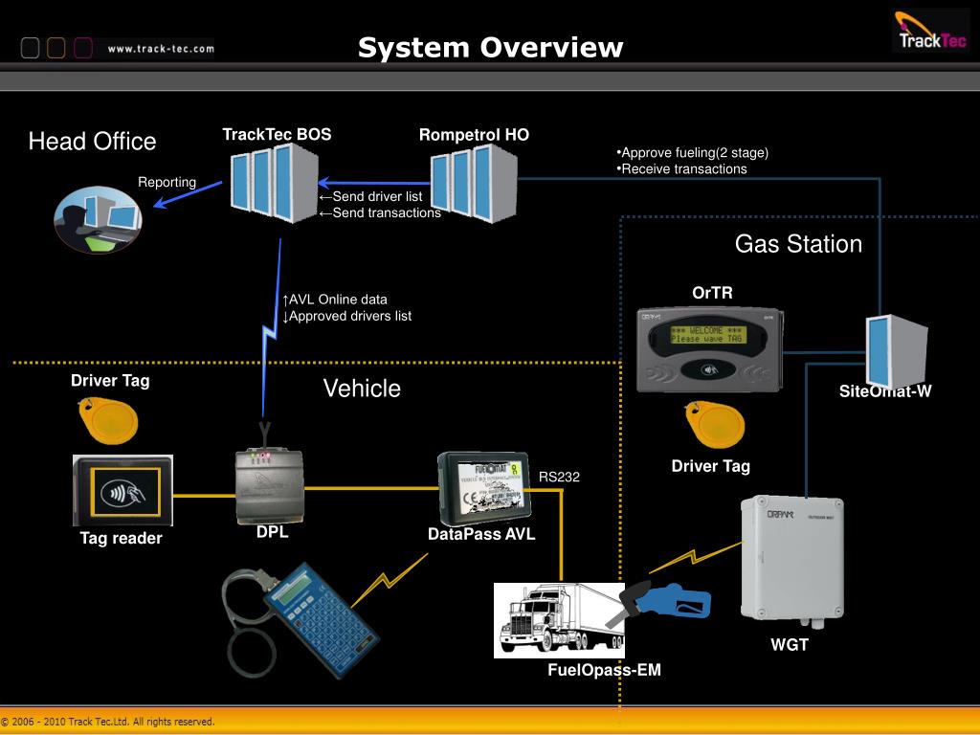Select the blue fuel nozzle icon
This screenshot has height=735, width=980.
point(659,605)
